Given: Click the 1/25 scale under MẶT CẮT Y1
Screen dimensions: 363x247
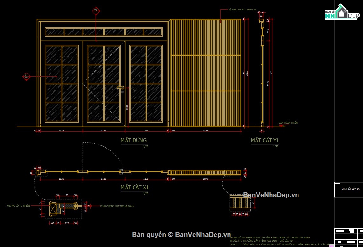Looking at the screenshot, I should (276, 146).
